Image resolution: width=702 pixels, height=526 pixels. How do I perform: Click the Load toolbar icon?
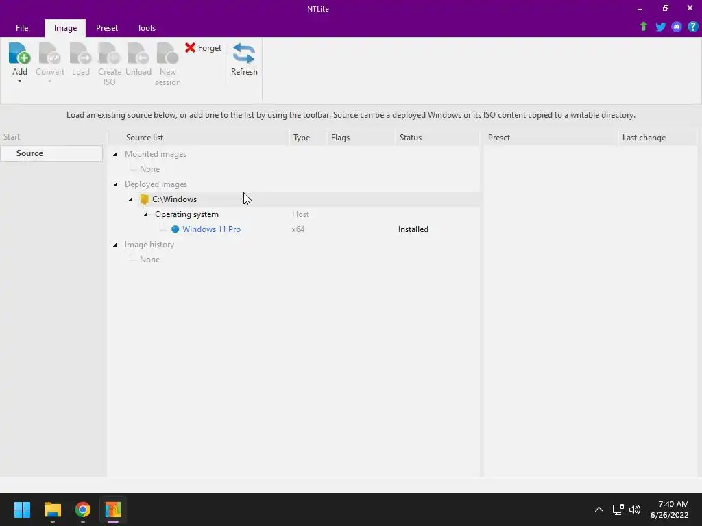tap(81, 53)
